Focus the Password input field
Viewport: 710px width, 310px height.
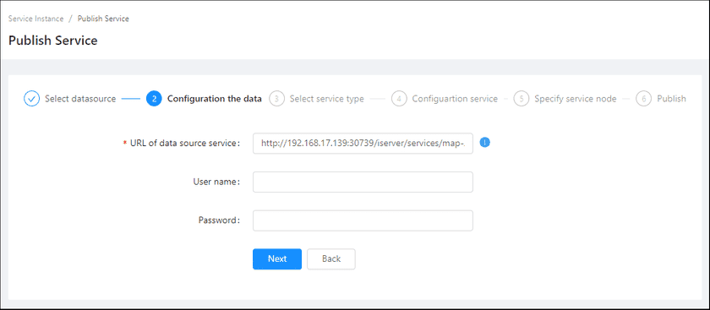(363, 220)
